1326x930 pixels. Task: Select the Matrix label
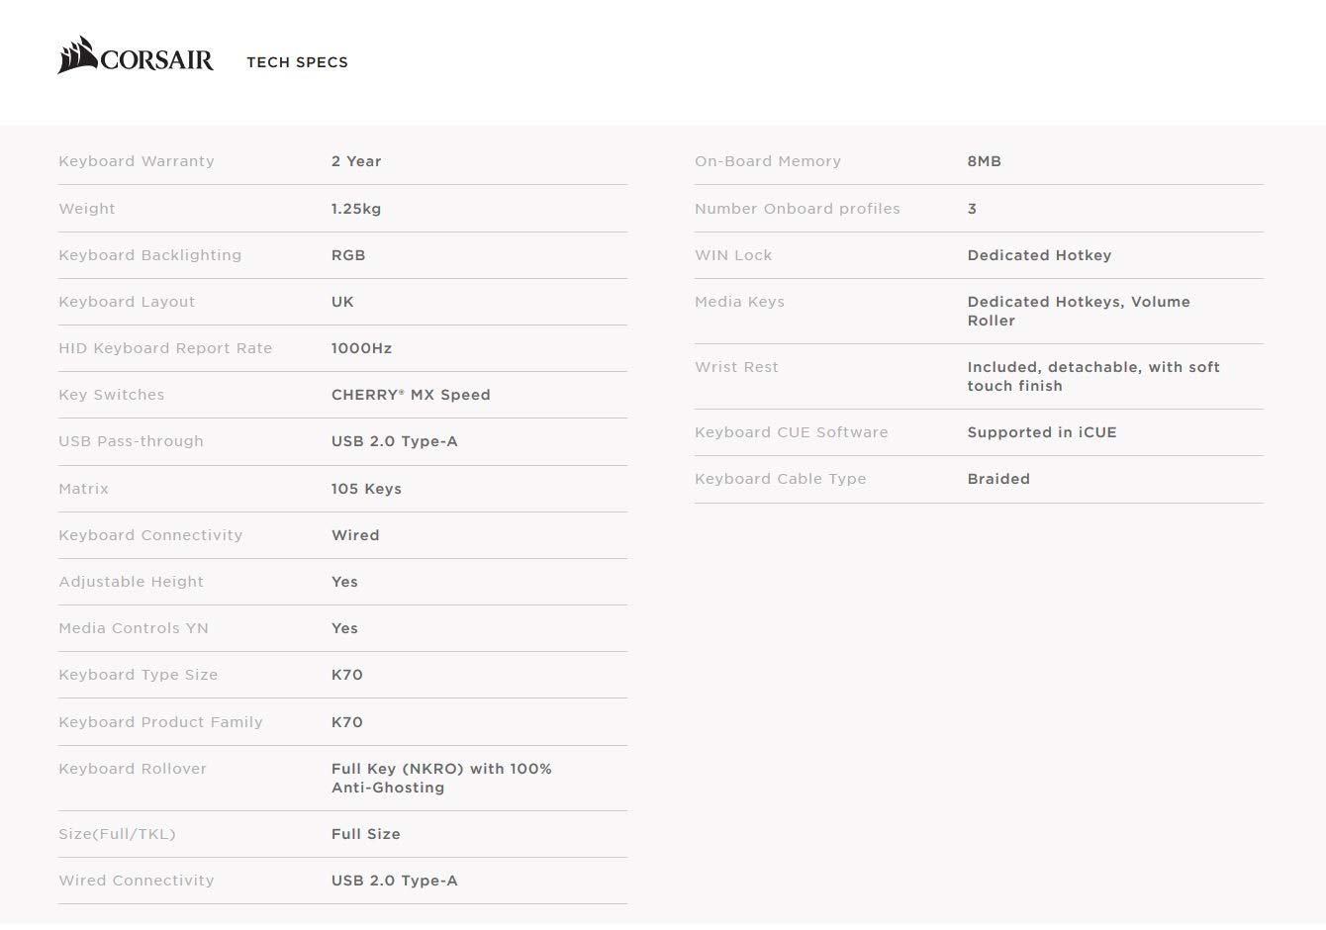(x=84, y=489)
